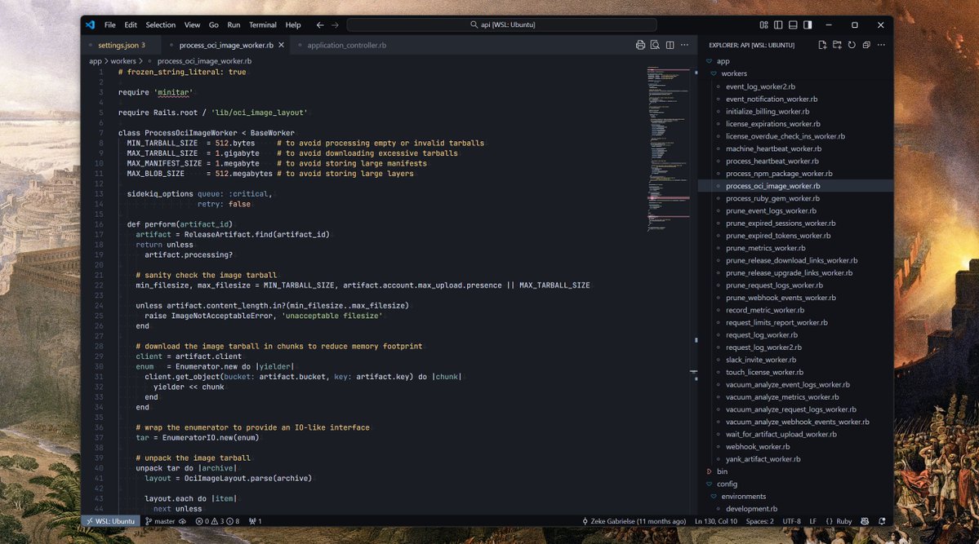Open event_log_worker2.rb in Explorer
The height and width of the screenshot is (544, 979).
(760, 86)
